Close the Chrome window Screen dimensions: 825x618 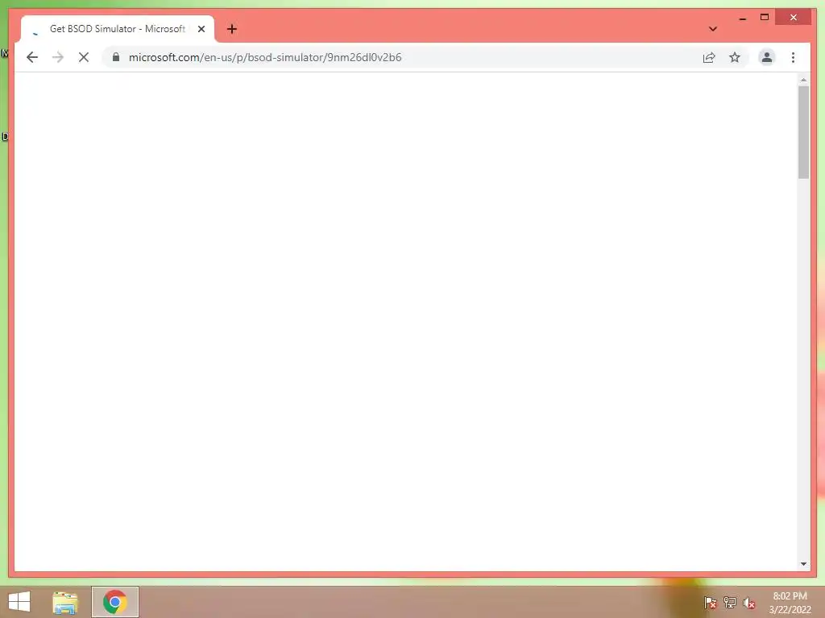click(x=794, y=18)
